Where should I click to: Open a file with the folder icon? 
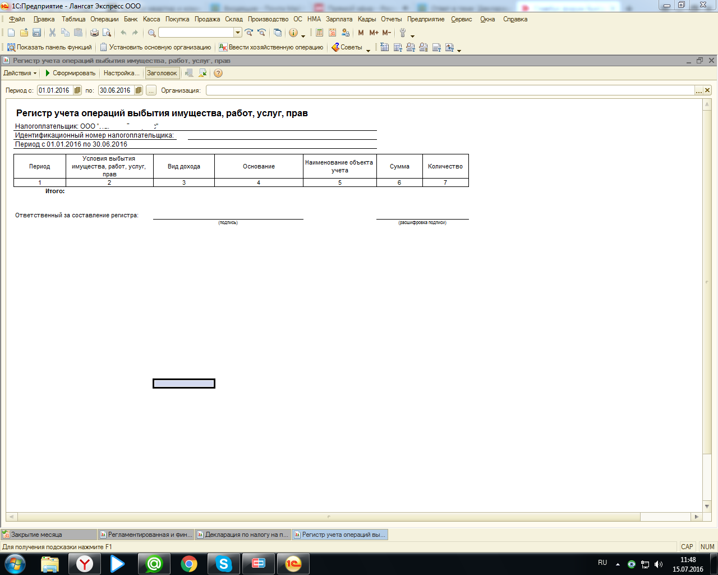[24, 33]
